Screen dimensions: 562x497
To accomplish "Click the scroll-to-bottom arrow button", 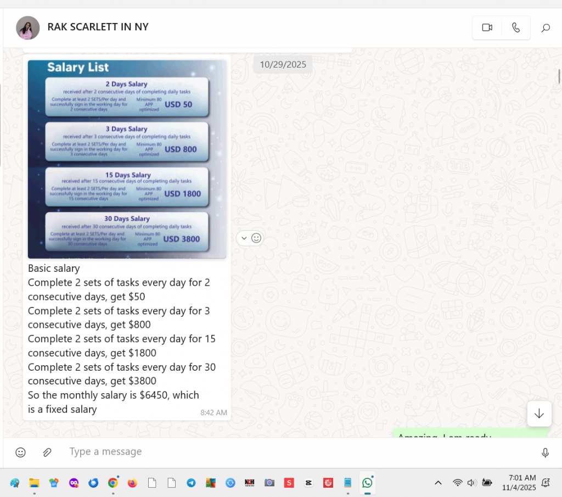I will 539,414.
